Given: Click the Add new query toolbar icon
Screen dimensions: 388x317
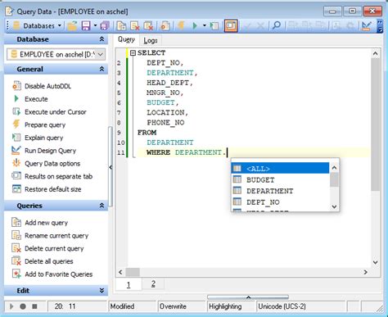Looking at the screenshot, I should coord(121,26).
